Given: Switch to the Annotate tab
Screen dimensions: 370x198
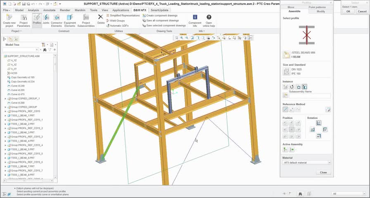Looking at the screenshot, I should tap(49, 10).
